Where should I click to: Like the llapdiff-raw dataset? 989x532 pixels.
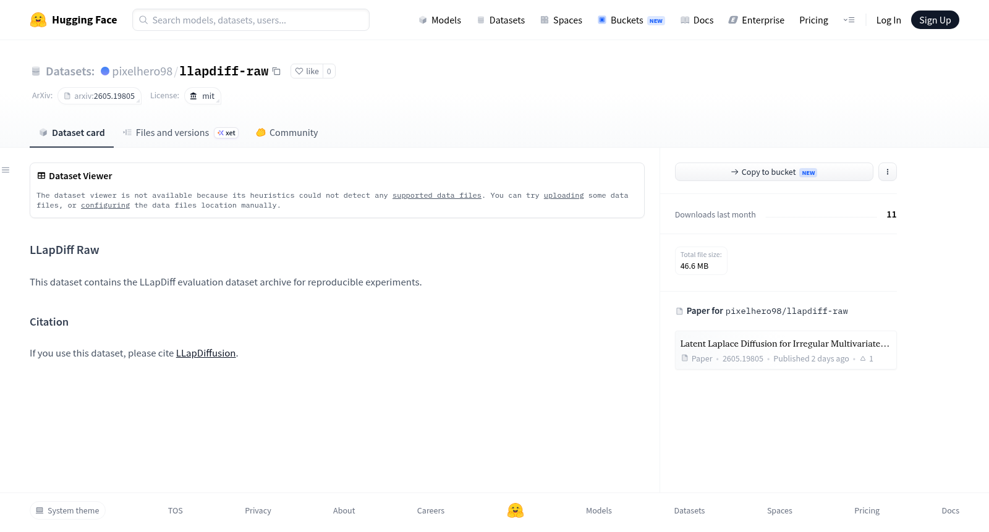(307, 71)
